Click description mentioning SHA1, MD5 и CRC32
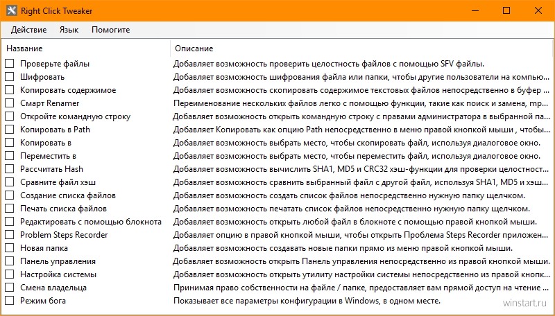This screenshot has width=555, height=316. click(361, 169)
